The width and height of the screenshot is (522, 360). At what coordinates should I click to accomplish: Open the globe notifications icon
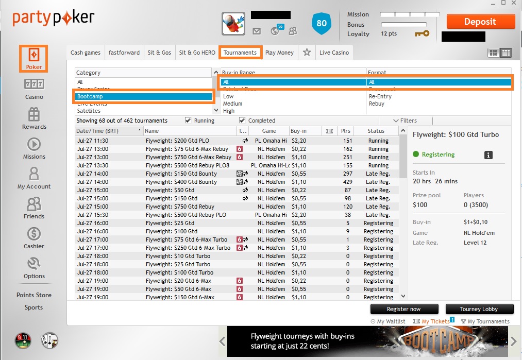tap(275, 31)
